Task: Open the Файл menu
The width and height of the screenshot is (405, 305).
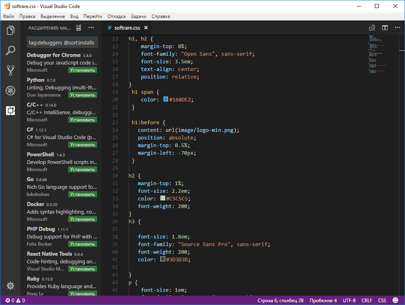Action: point(8,16)
